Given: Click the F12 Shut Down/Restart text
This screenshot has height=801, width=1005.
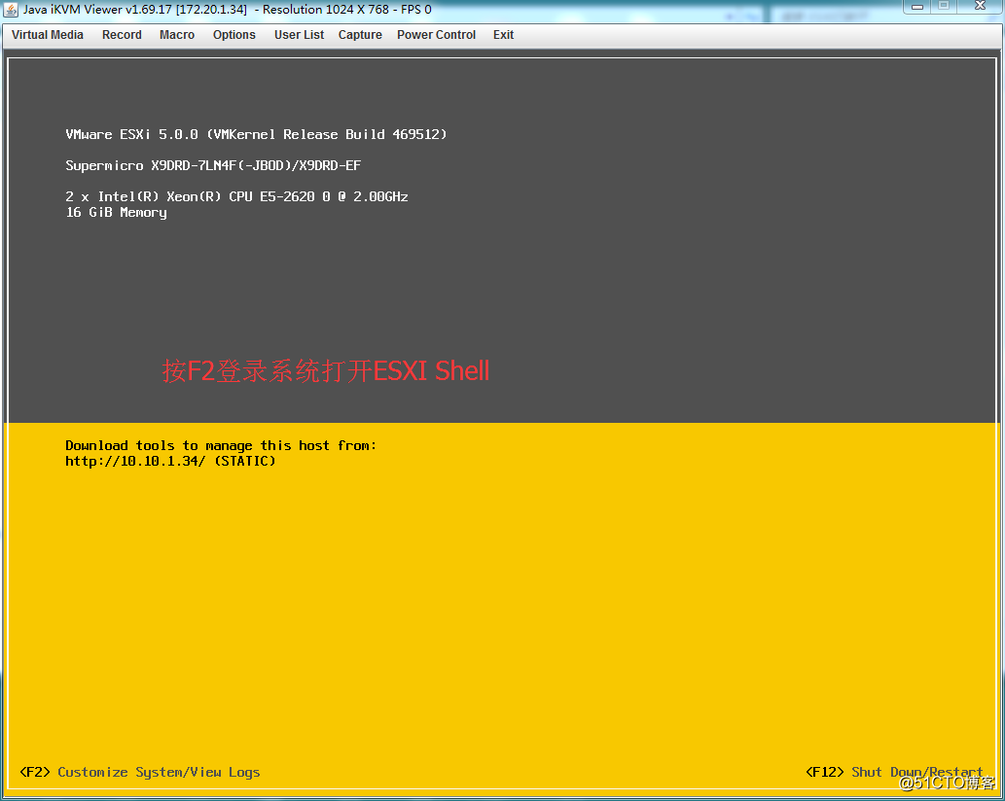Looking at the screenshot, I should [894, 772].
